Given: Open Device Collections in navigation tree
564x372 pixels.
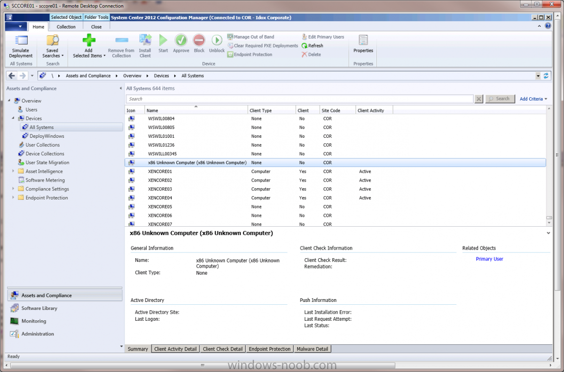Looking at the screenshot, I should pos(45,154).
